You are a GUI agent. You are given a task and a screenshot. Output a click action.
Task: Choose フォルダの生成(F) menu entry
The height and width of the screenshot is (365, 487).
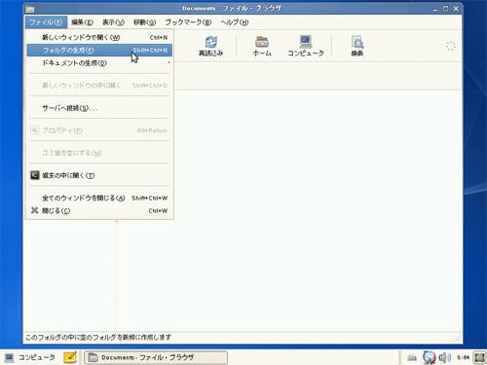[x=99, y=51]
